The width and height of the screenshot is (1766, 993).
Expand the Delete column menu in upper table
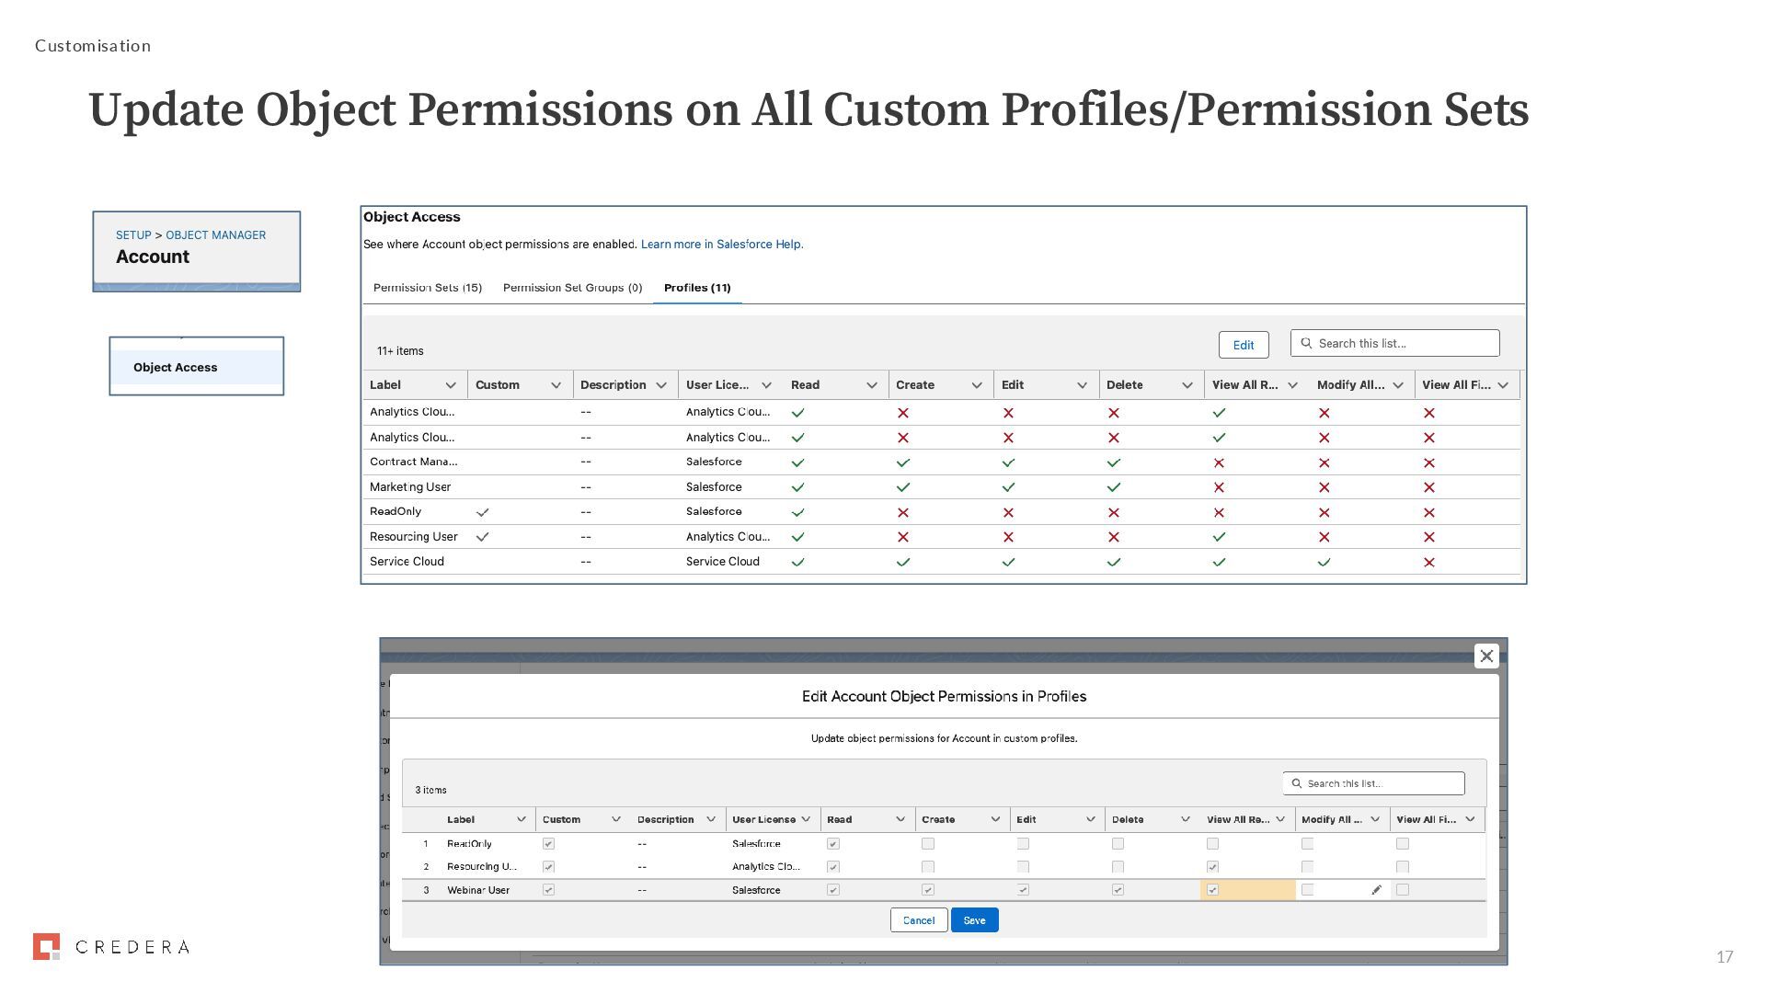click(x=1187, y=385)
